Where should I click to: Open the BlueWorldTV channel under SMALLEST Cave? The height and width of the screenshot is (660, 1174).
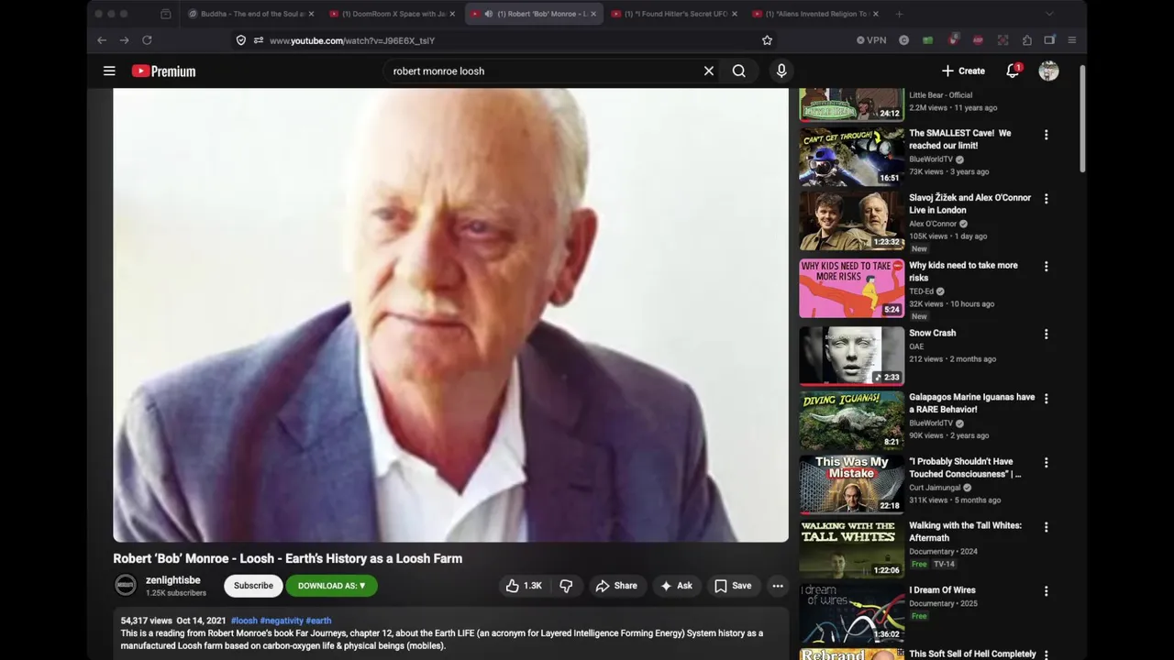point(930,159)
